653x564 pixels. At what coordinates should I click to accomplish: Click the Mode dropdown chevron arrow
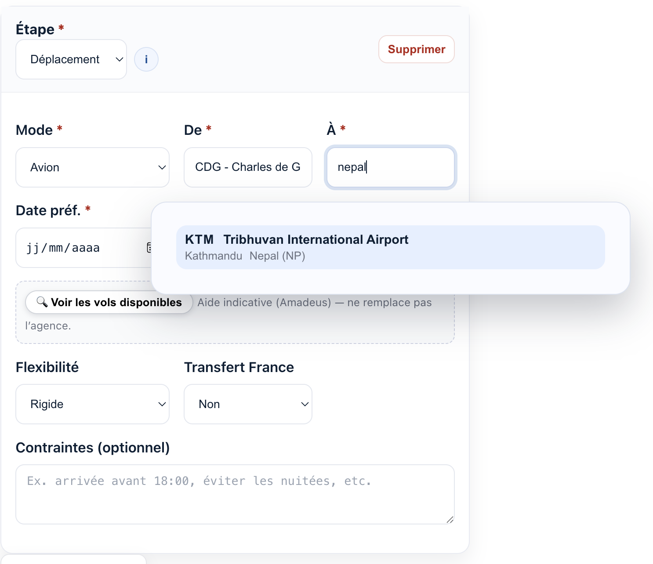point(162,167)
